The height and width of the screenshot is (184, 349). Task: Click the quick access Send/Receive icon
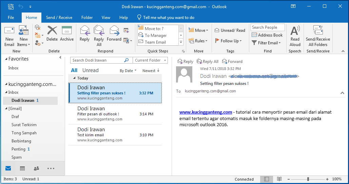(x=11, y=7)
